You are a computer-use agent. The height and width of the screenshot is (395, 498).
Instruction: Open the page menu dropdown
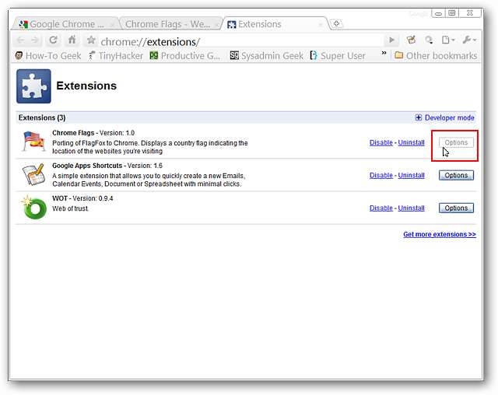point(448,40)
